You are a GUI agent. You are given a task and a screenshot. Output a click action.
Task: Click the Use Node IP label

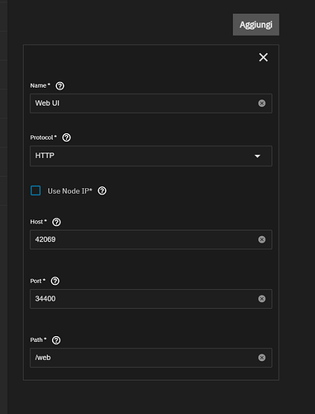coord(69,191)
